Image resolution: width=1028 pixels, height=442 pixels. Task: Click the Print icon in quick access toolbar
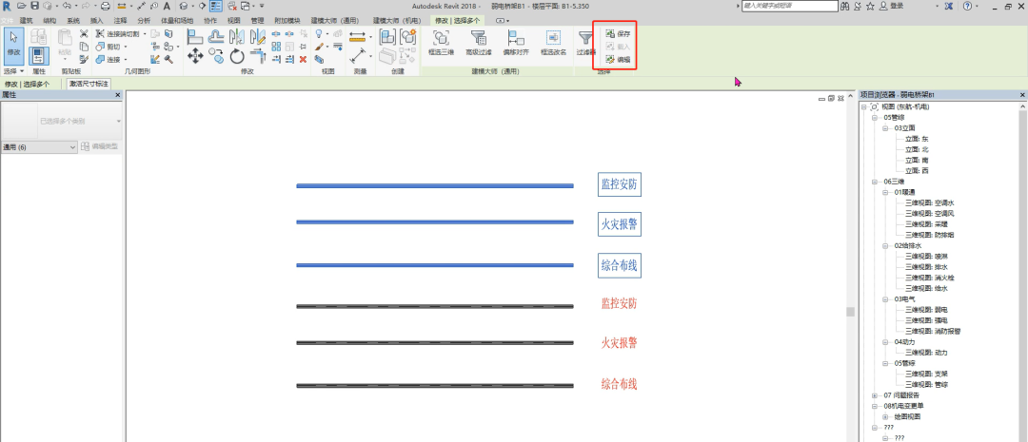point(105,6)
